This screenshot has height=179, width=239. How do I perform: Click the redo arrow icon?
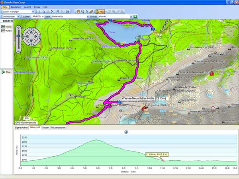pos(62,12)
